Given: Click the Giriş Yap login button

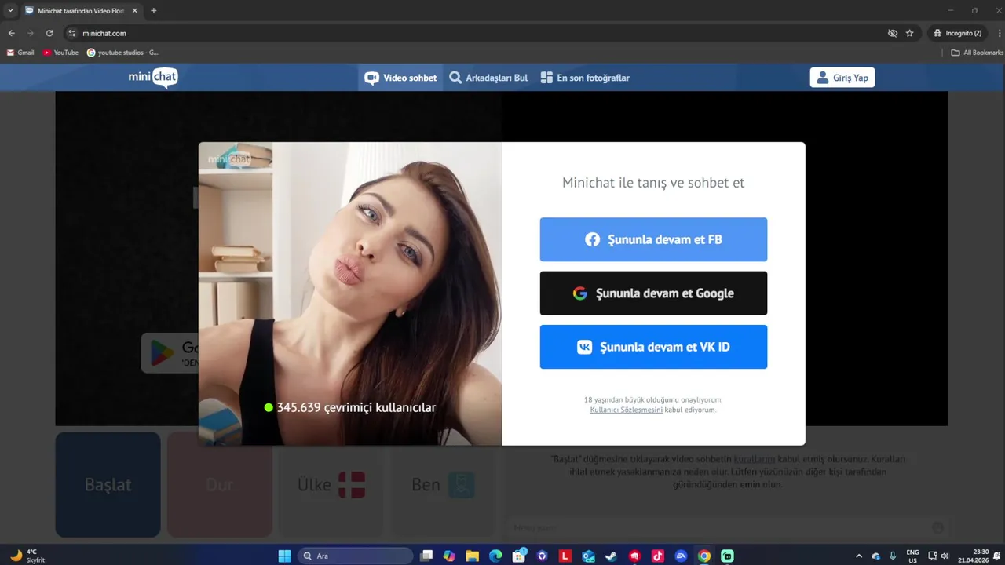Looking at the screenshot, I should pos(842,78).
